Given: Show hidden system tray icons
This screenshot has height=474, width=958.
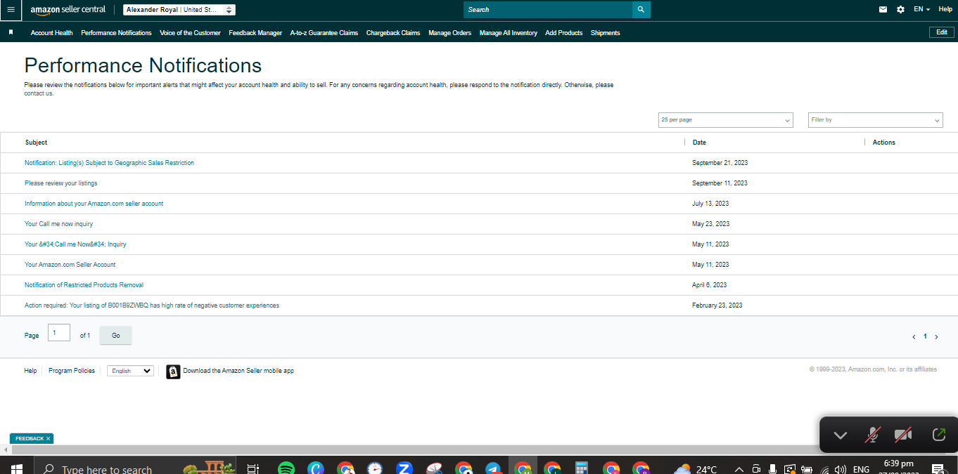Looking at the screenshot, I should coord(739,469).
